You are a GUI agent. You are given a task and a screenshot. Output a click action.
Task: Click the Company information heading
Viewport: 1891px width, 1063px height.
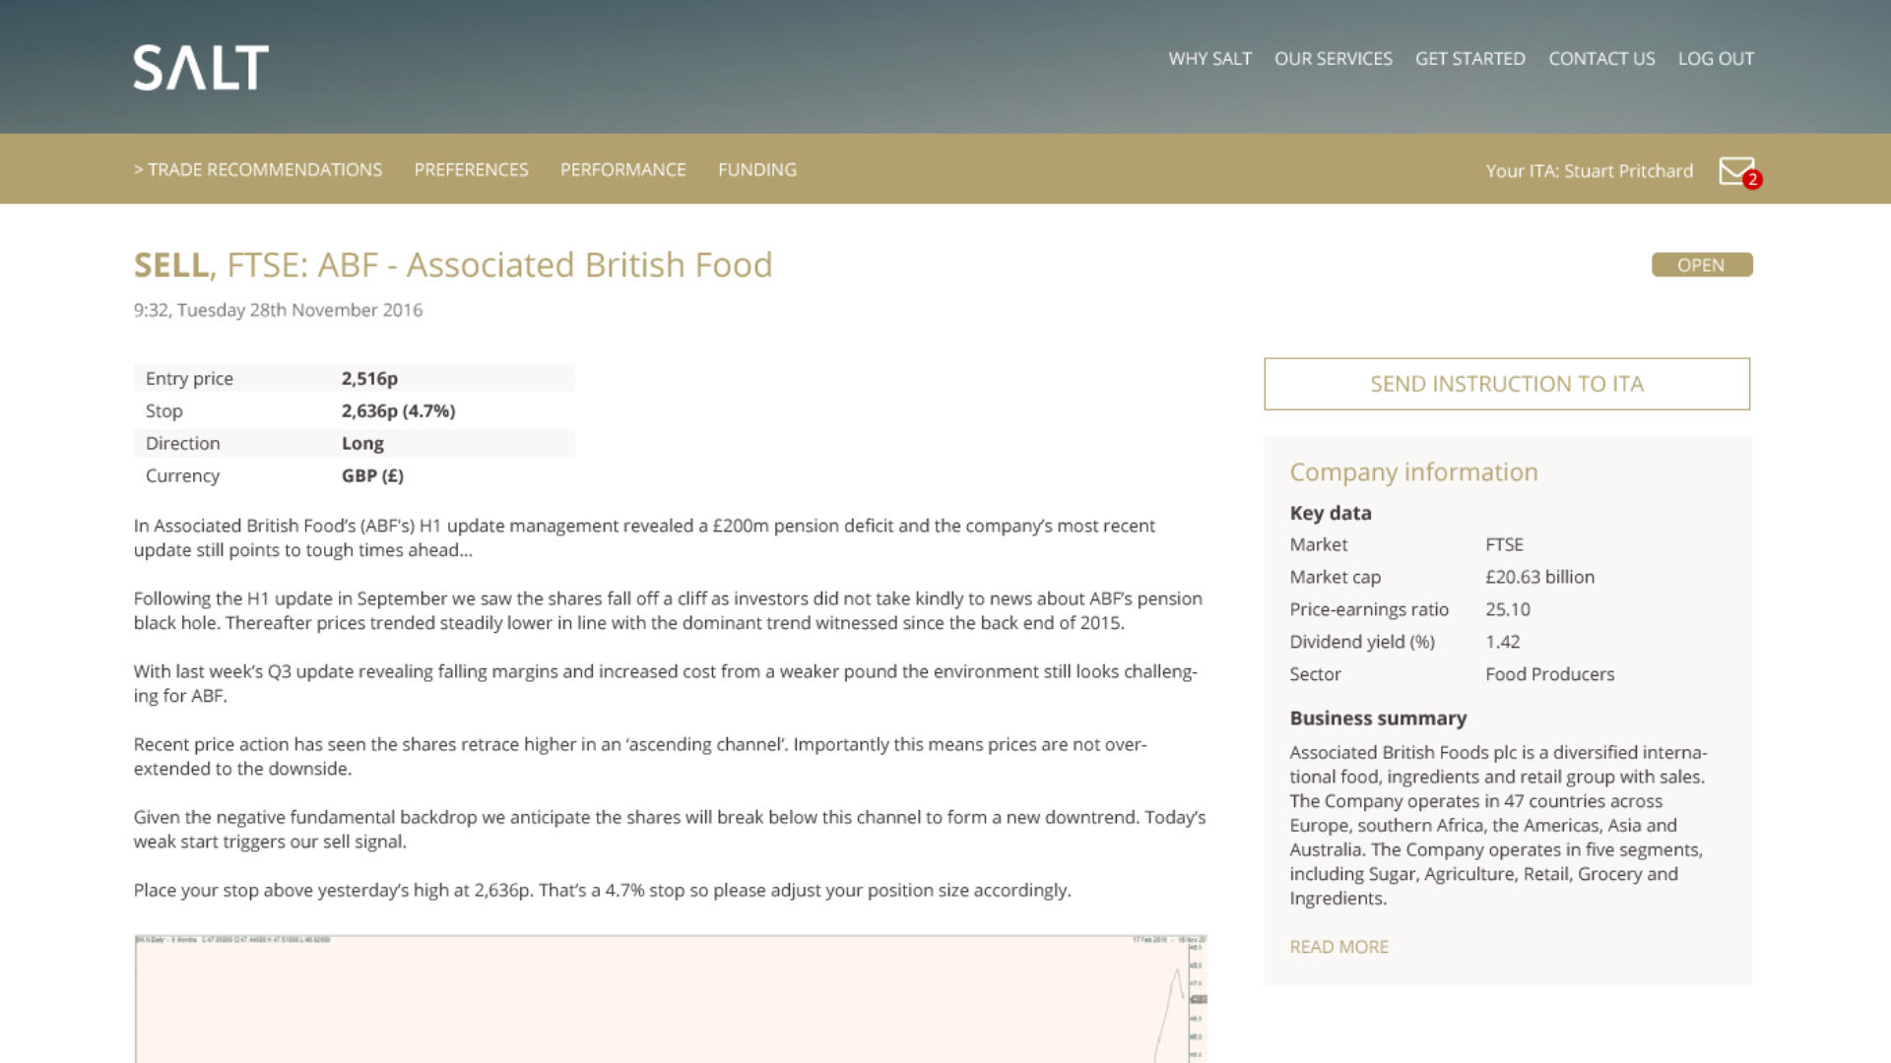1413,472
